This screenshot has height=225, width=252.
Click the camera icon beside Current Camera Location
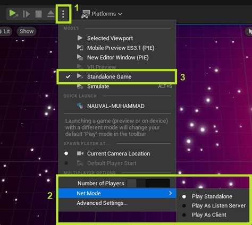[80, 153]
